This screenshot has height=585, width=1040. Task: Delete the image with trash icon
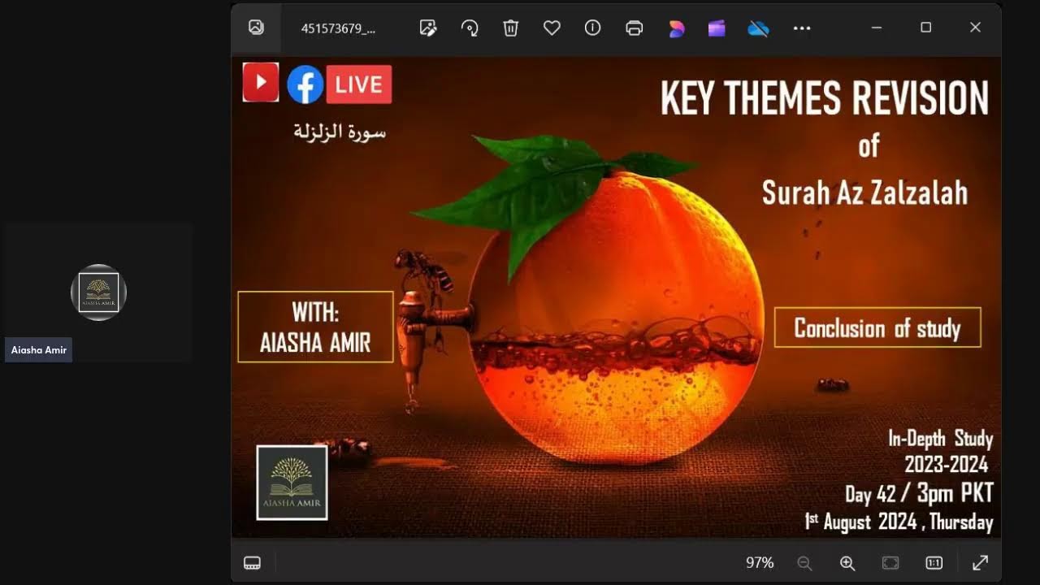[x=510, y=28]
